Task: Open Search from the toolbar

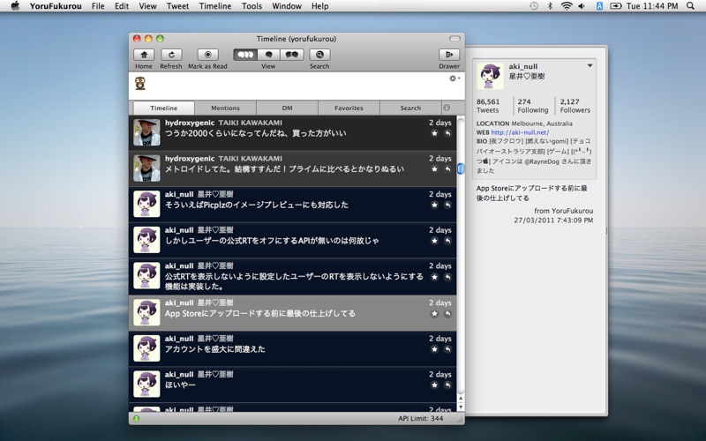Action: coord(319,55)
